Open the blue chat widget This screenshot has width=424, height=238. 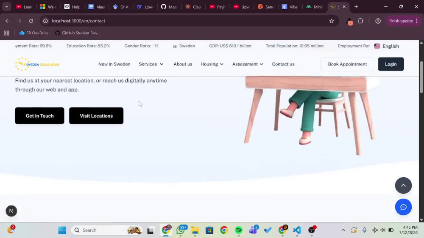(x=403, y=207)
